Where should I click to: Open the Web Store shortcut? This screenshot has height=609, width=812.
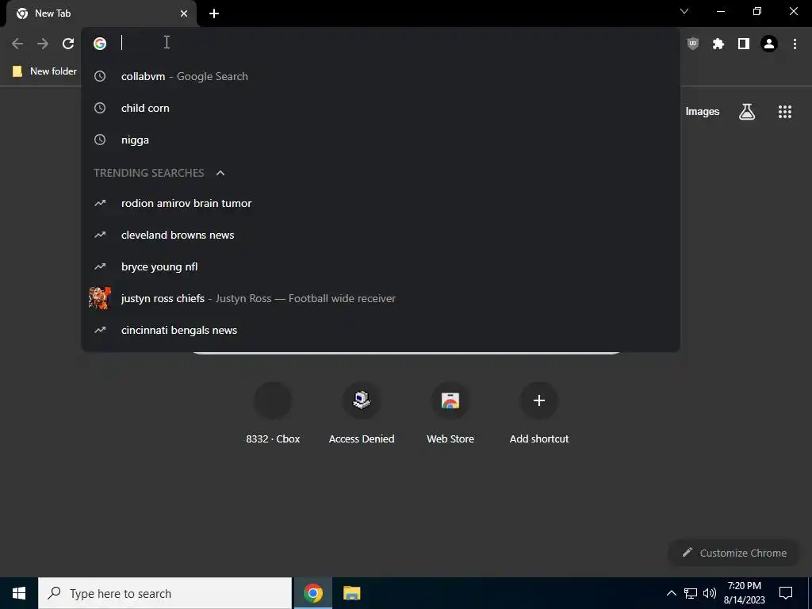[x=450, y=412]
